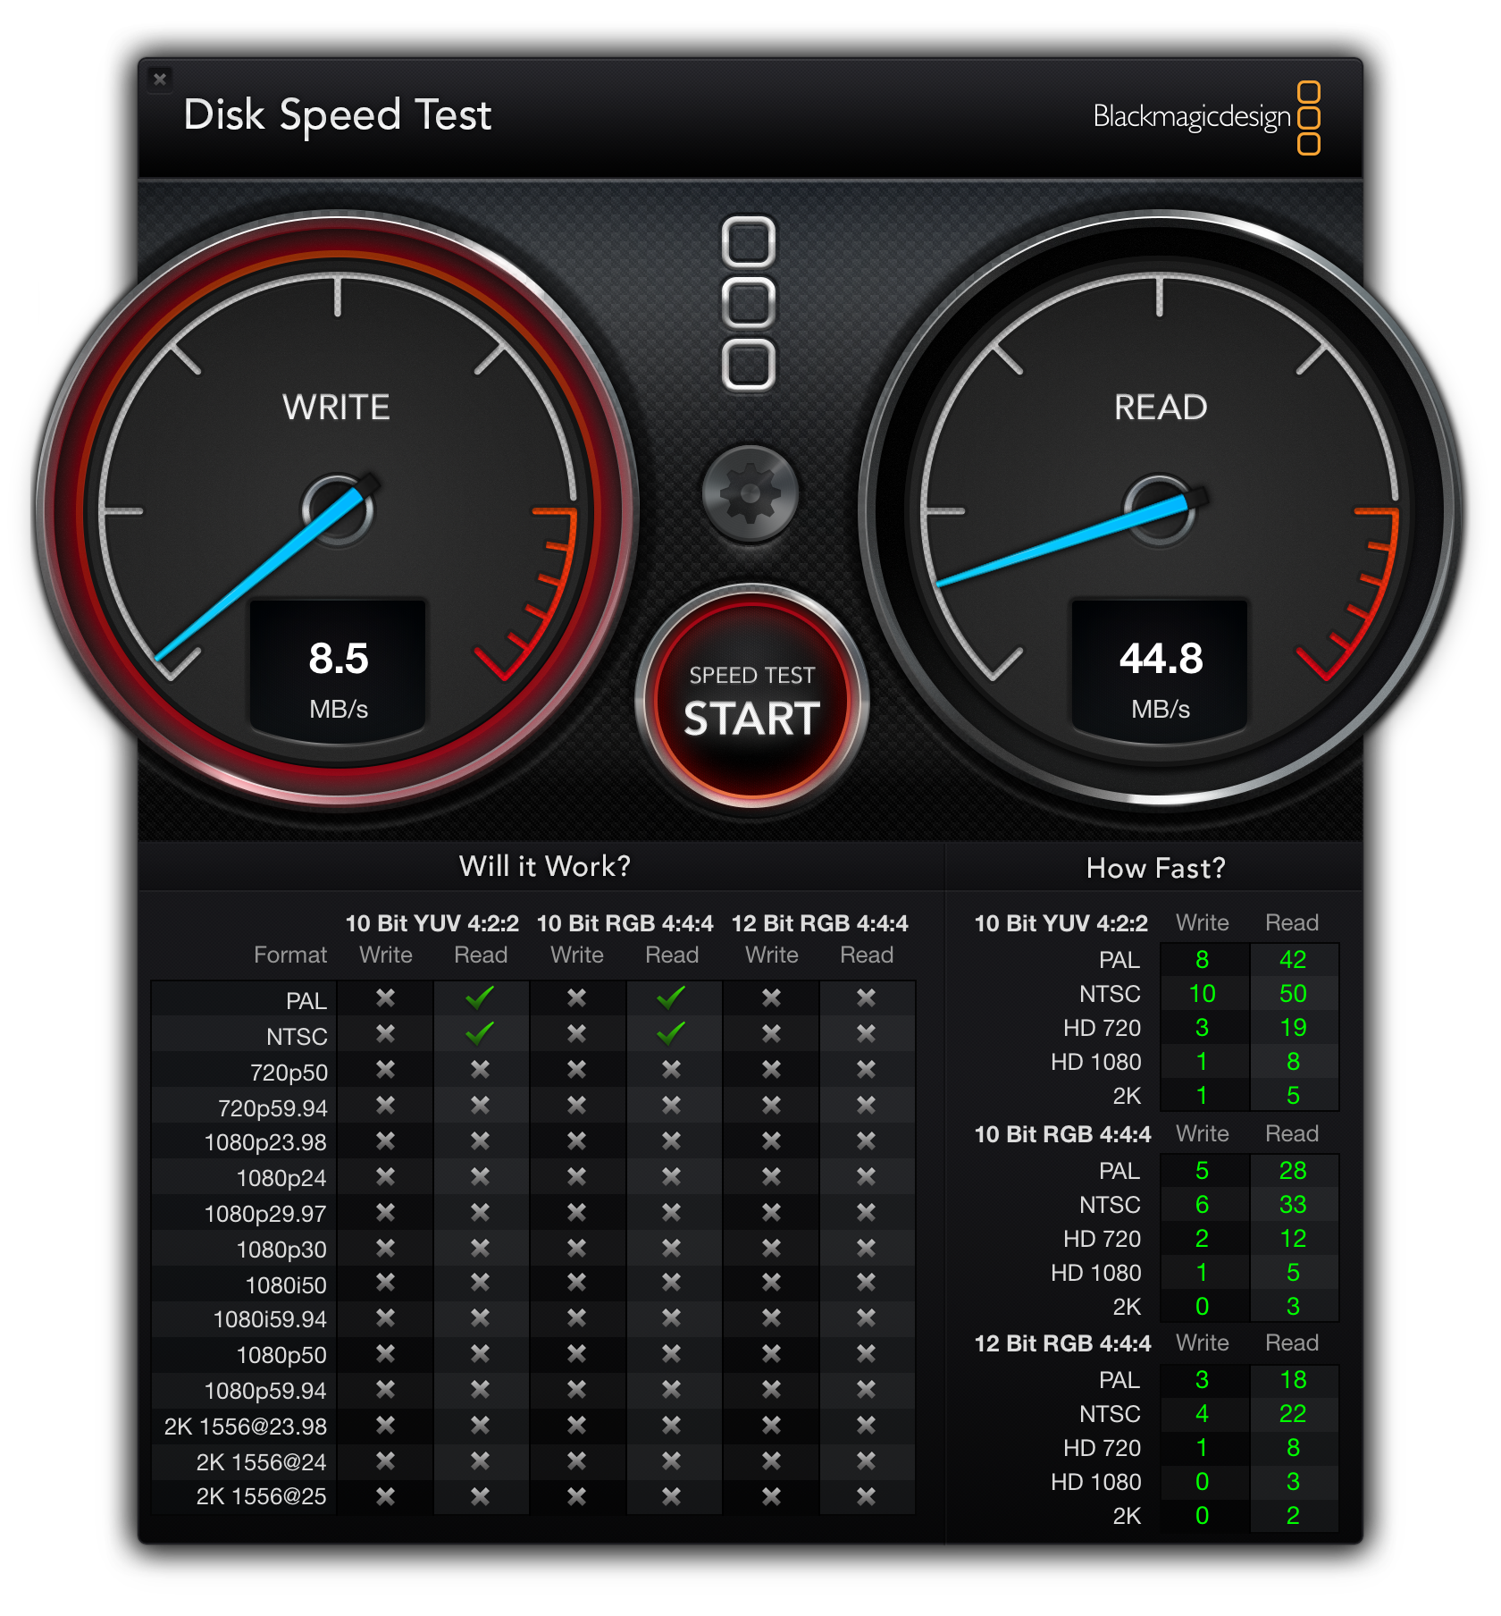This screenshot has width=1501, height=1616.
Task: Click the PAL 10 Bit YUV write cross
Action: coord(385,997)
